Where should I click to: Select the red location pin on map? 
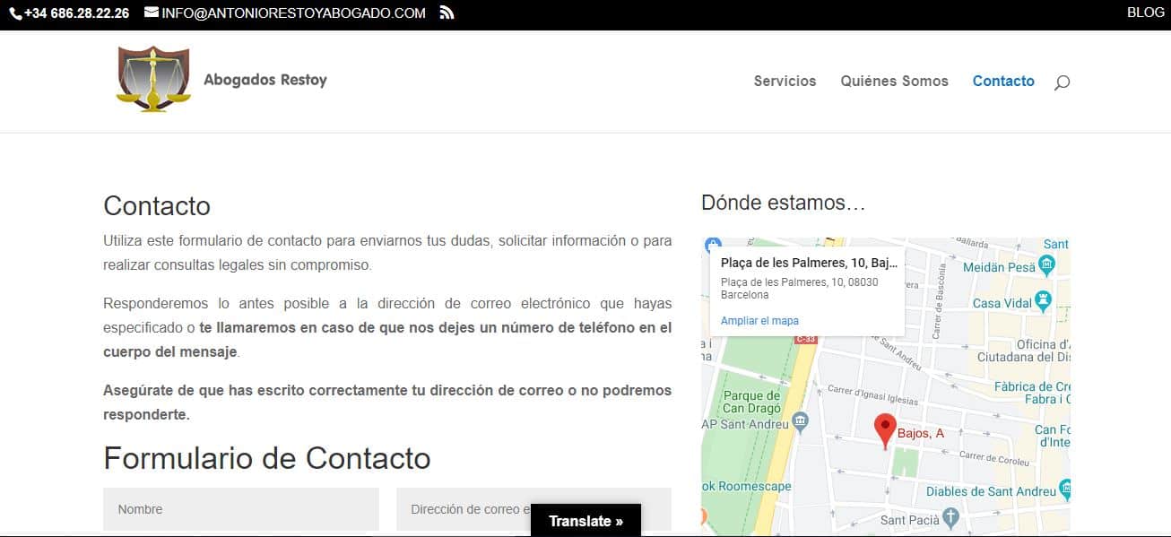click(885, 430)
